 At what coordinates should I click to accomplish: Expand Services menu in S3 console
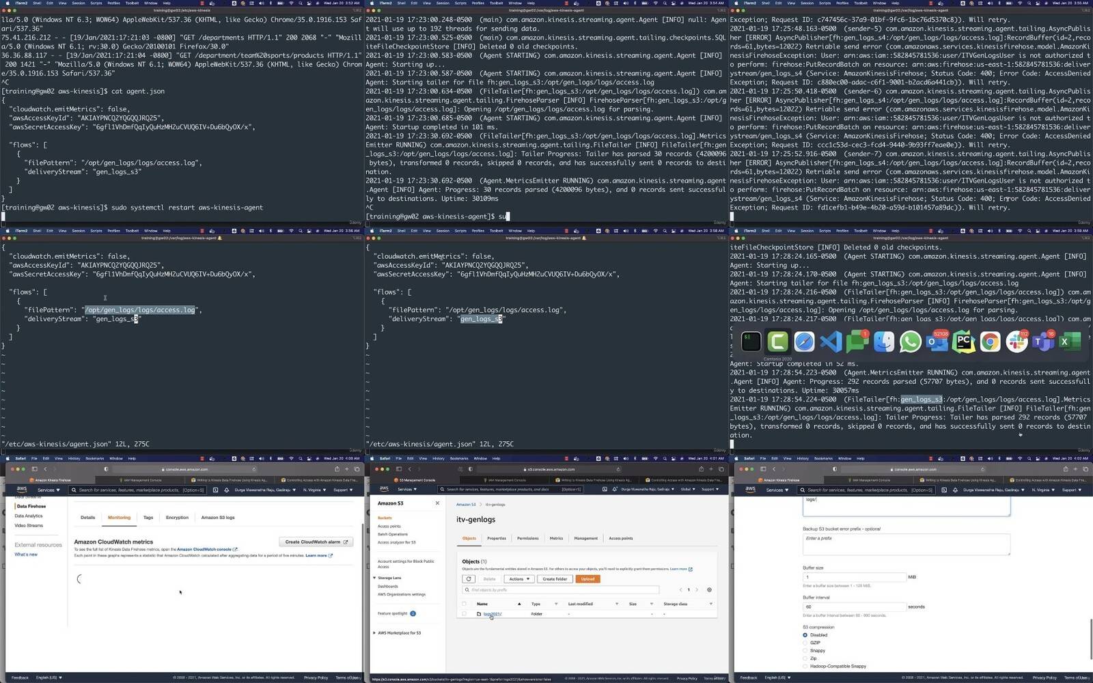pyautogui.click(x=406, y=489)
